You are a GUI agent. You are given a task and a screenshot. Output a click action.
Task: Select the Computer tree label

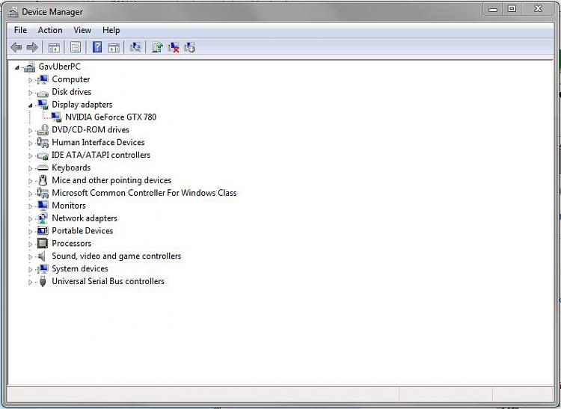coord(71,79)
